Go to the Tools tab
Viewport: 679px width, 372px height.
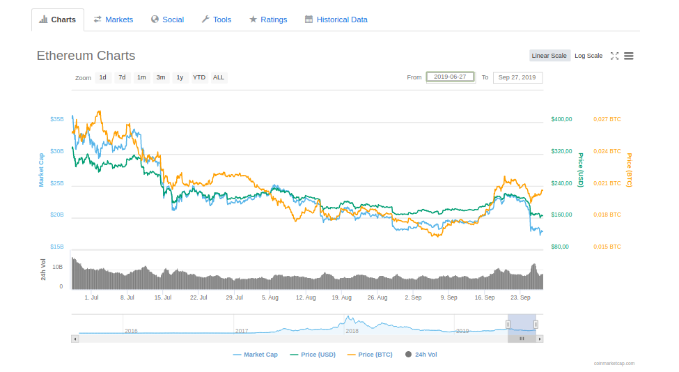217,20
